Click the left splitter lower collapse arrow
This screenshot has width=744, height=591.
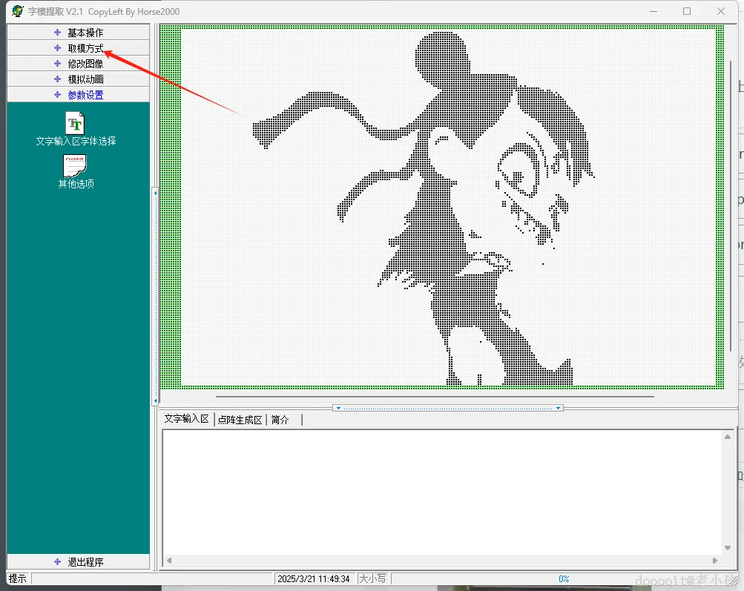155,401
